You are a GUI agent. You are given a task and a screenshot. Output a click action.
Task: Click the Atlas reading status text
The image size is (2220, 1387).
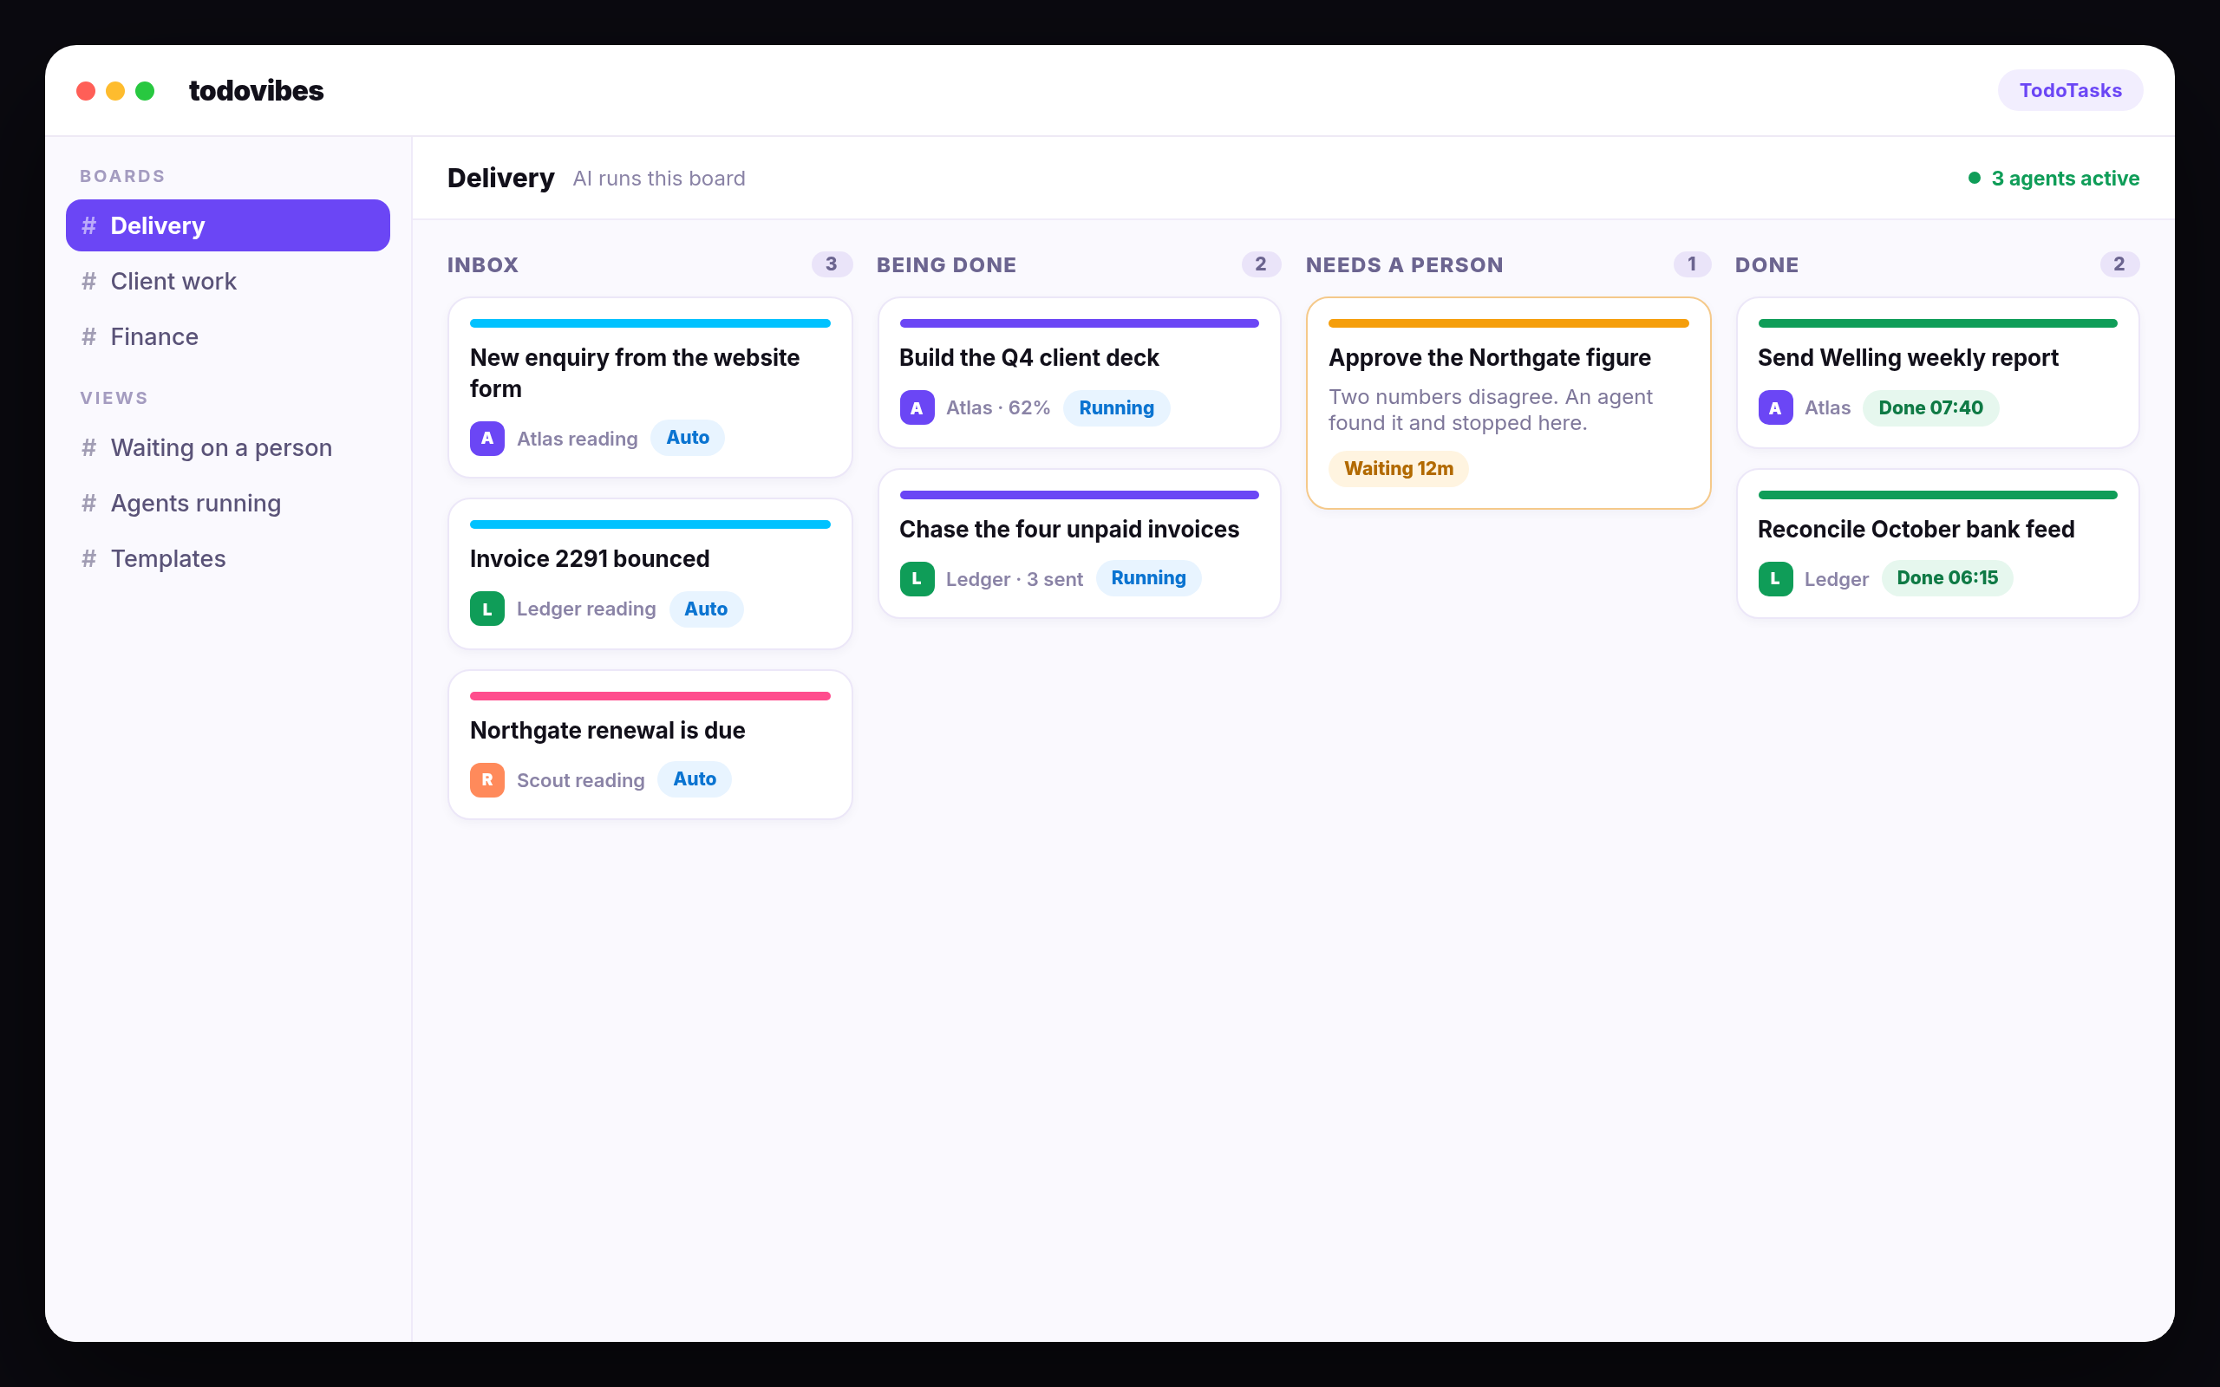tap(577, 440)
